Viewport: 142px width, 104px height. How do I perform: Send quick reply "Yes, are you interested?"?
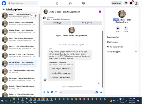click(x=61, y=69)
